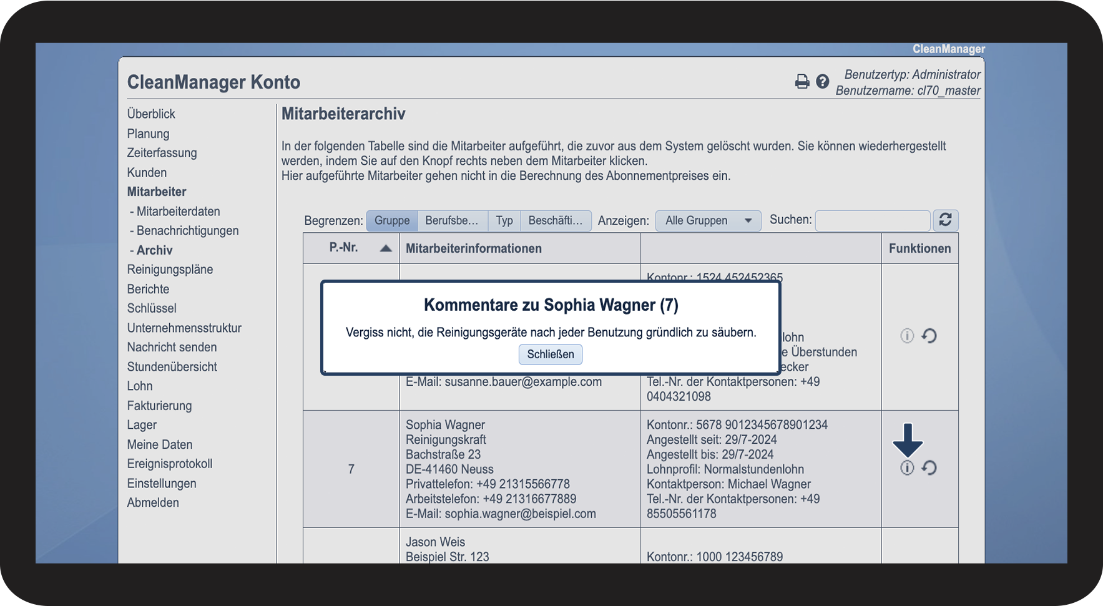Click info icon in Susanne Bauer's row
The image size is (1103, 606).
point(907,336)
